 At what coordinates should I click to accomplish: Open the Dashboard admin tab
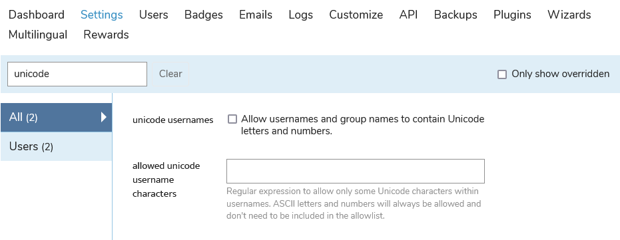click(37, 15)
